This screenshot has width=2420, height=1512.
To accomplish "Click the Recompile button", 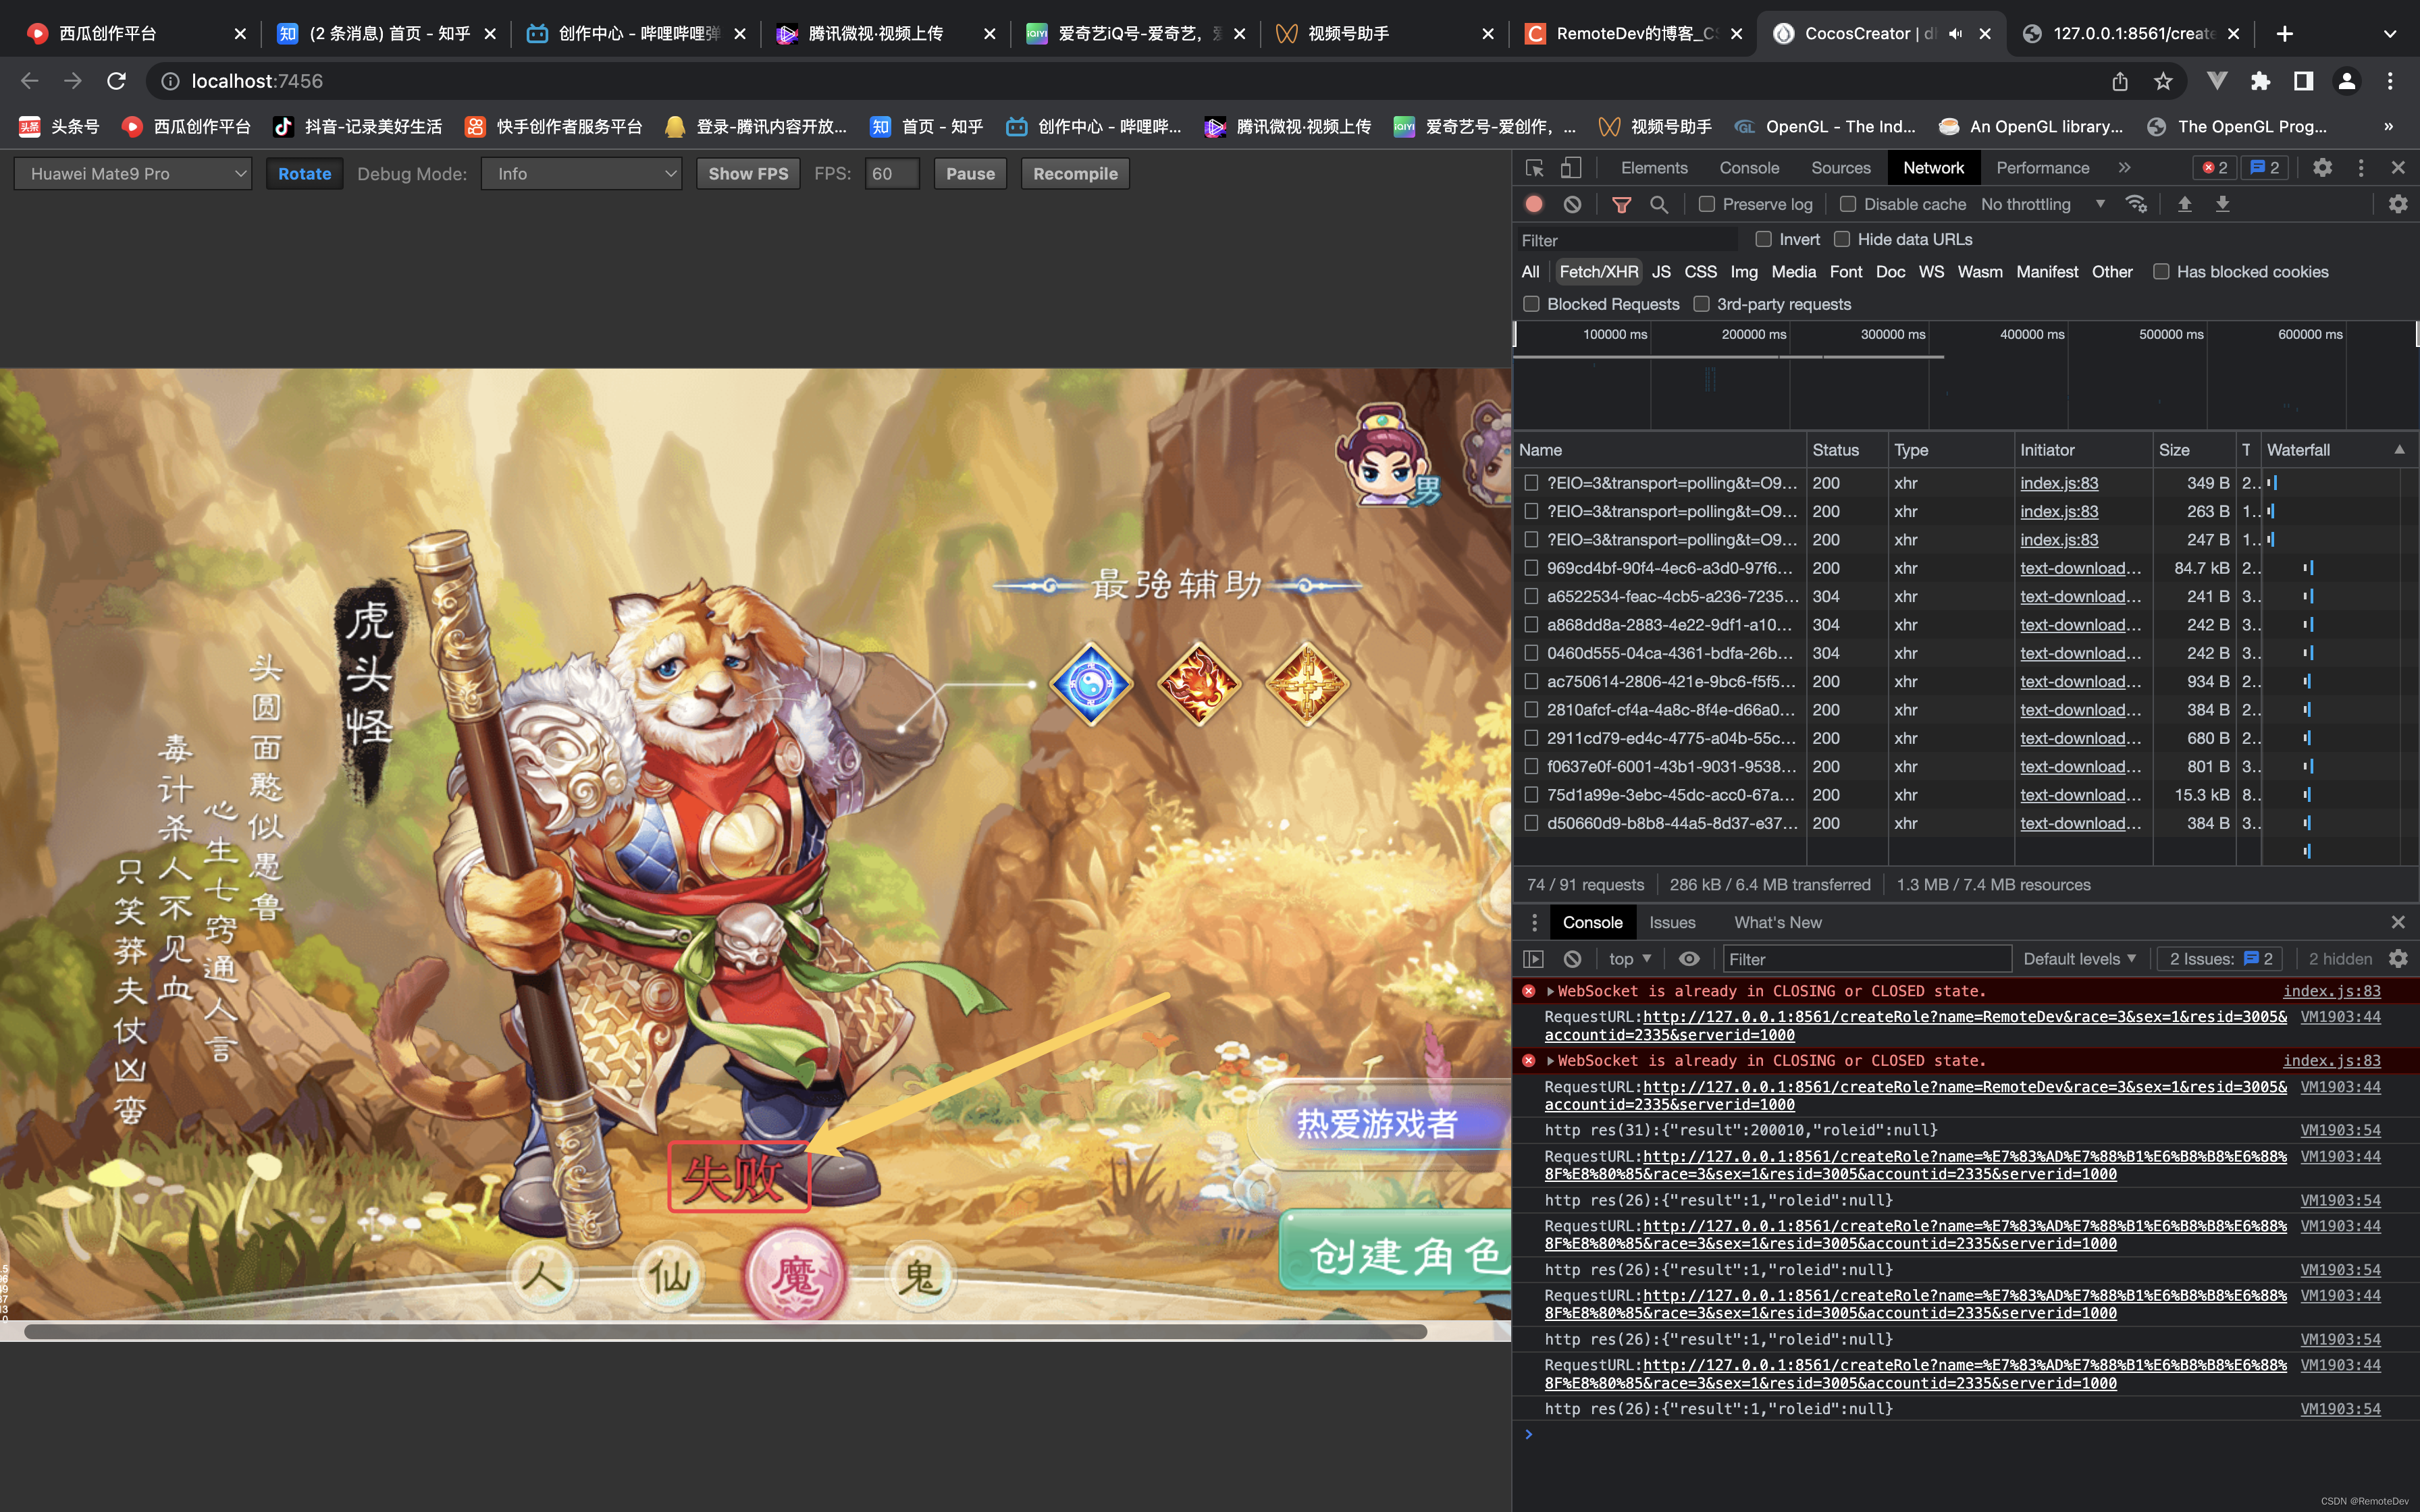I will (x=1075, y=174).
